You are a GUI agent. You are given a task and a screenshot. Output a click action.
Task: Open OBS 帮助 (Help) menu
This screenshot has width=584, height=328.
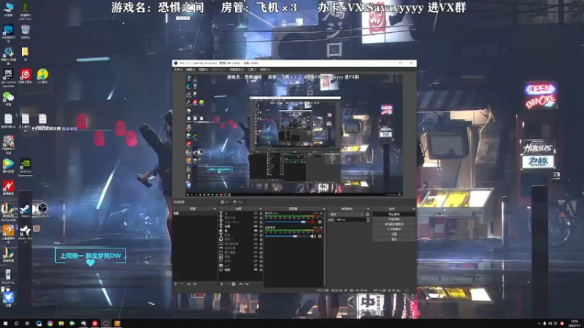coord(265,69)
